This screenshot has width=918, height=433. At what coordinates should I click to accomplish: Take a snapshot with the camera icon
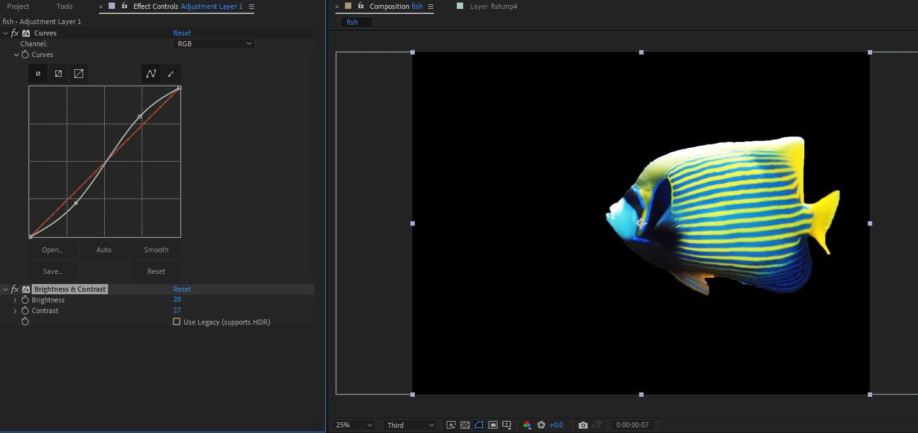[583, 425]
